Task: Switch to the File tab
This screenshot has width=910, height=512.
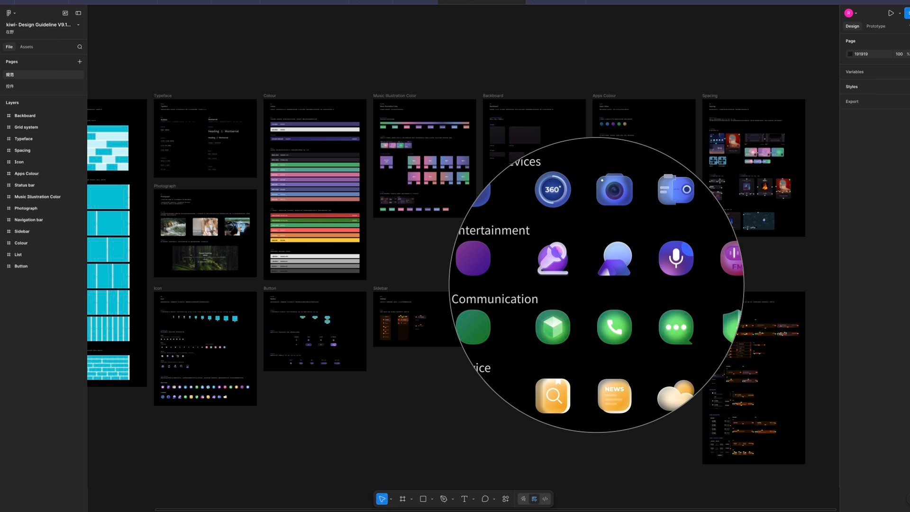Action: click(x=9, y=46)
